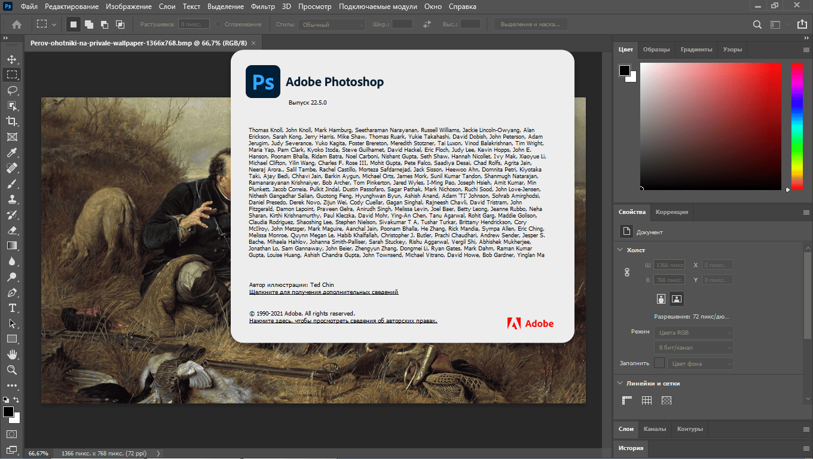The width and height of the screenshot is (813, 459).
Task: Toggle the width-height link in Холст
Action: tap(627, 272)
